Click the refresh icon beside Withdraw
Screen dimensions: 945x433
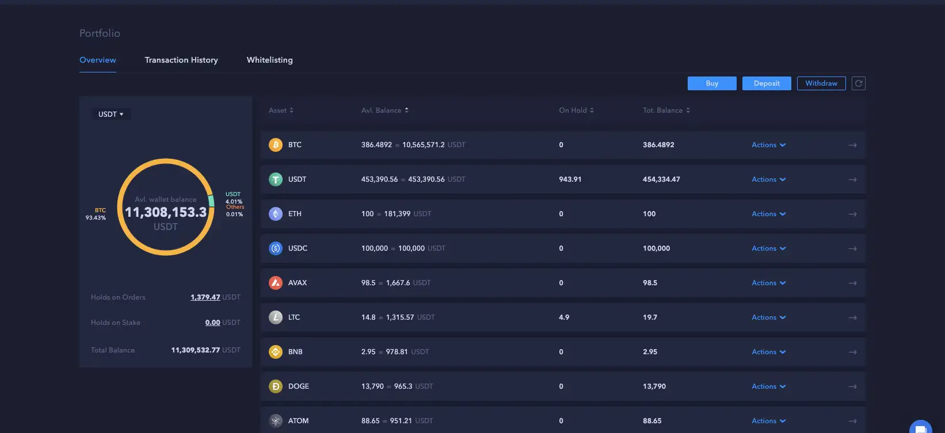pyautogui.click(x=858, y=83)
